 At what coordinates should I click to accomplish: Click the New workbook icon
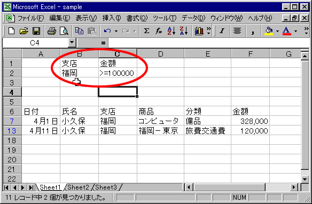click(12, 31)
